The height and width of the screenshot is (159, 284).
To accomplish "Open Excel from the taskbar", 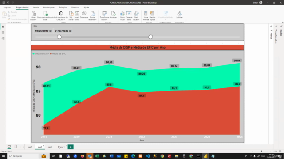I will point(97,156).
